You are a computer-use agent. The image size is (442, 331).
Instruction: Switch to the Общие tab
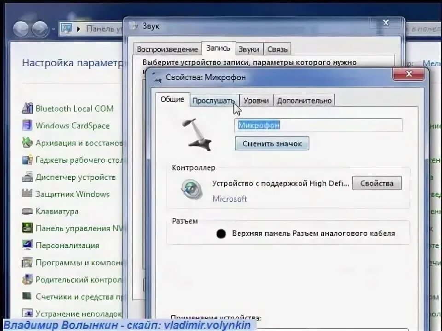click(x=172, y=99)
